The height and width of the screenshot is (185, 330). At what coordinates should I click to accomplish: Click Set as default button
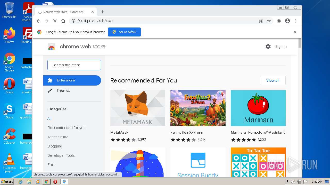point(124,32)
